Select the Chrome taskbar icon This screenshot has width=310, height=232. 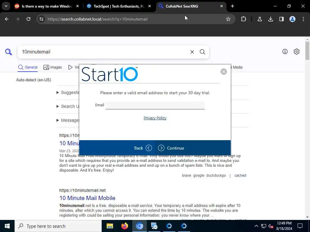(139, 226)
